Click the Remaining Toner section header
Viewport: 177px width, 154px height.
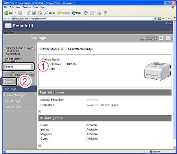tap(105, 118)
